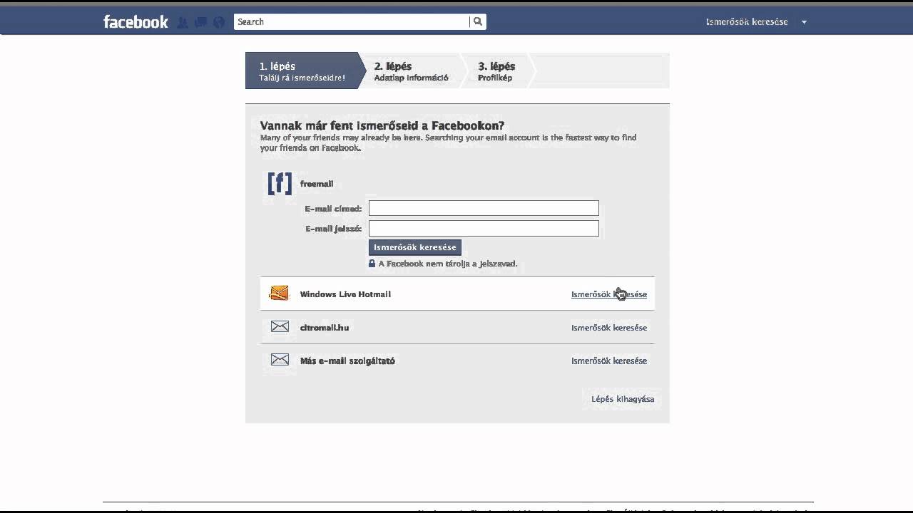Click the Windows Live Hotmail label
913x513 pixels.
pyautogui.click(x=345, y=294)
